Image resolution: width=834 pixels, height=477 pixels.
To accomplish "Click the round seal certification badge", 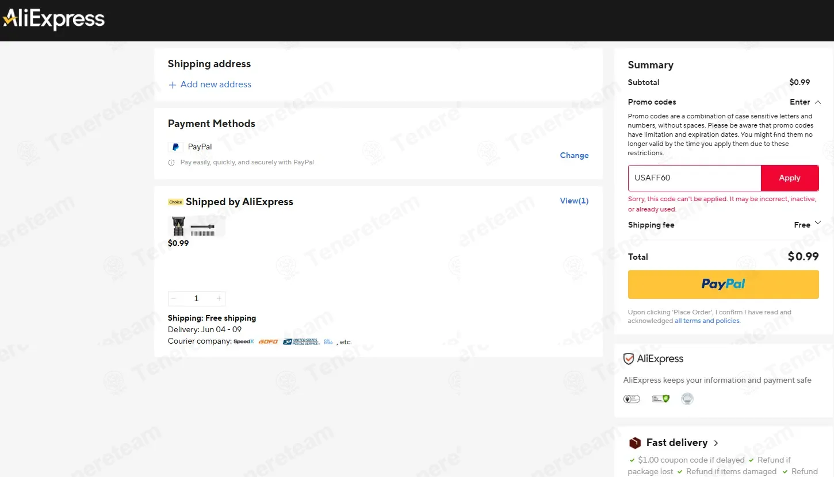I will [687, 399].
